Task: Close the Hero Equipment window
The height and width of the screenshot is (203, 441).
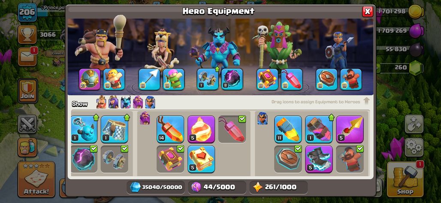Action: [x=367, y=12]
